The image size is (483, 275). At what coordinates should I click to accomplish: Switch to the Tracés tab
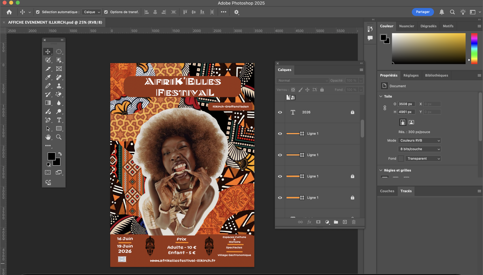406,191
